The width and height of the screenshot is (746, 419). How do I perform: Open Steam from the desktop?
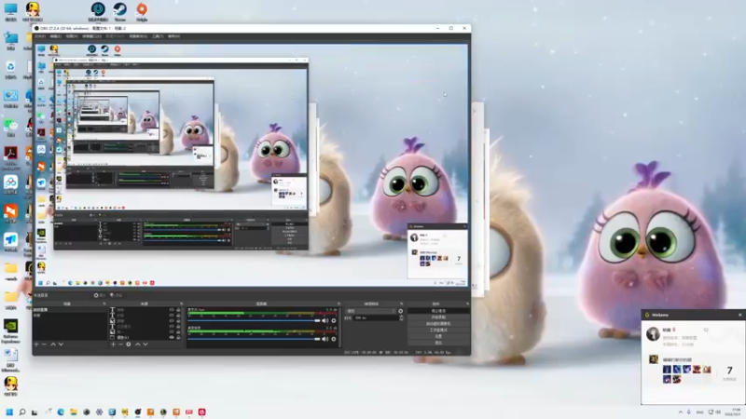tap(120, 11)
